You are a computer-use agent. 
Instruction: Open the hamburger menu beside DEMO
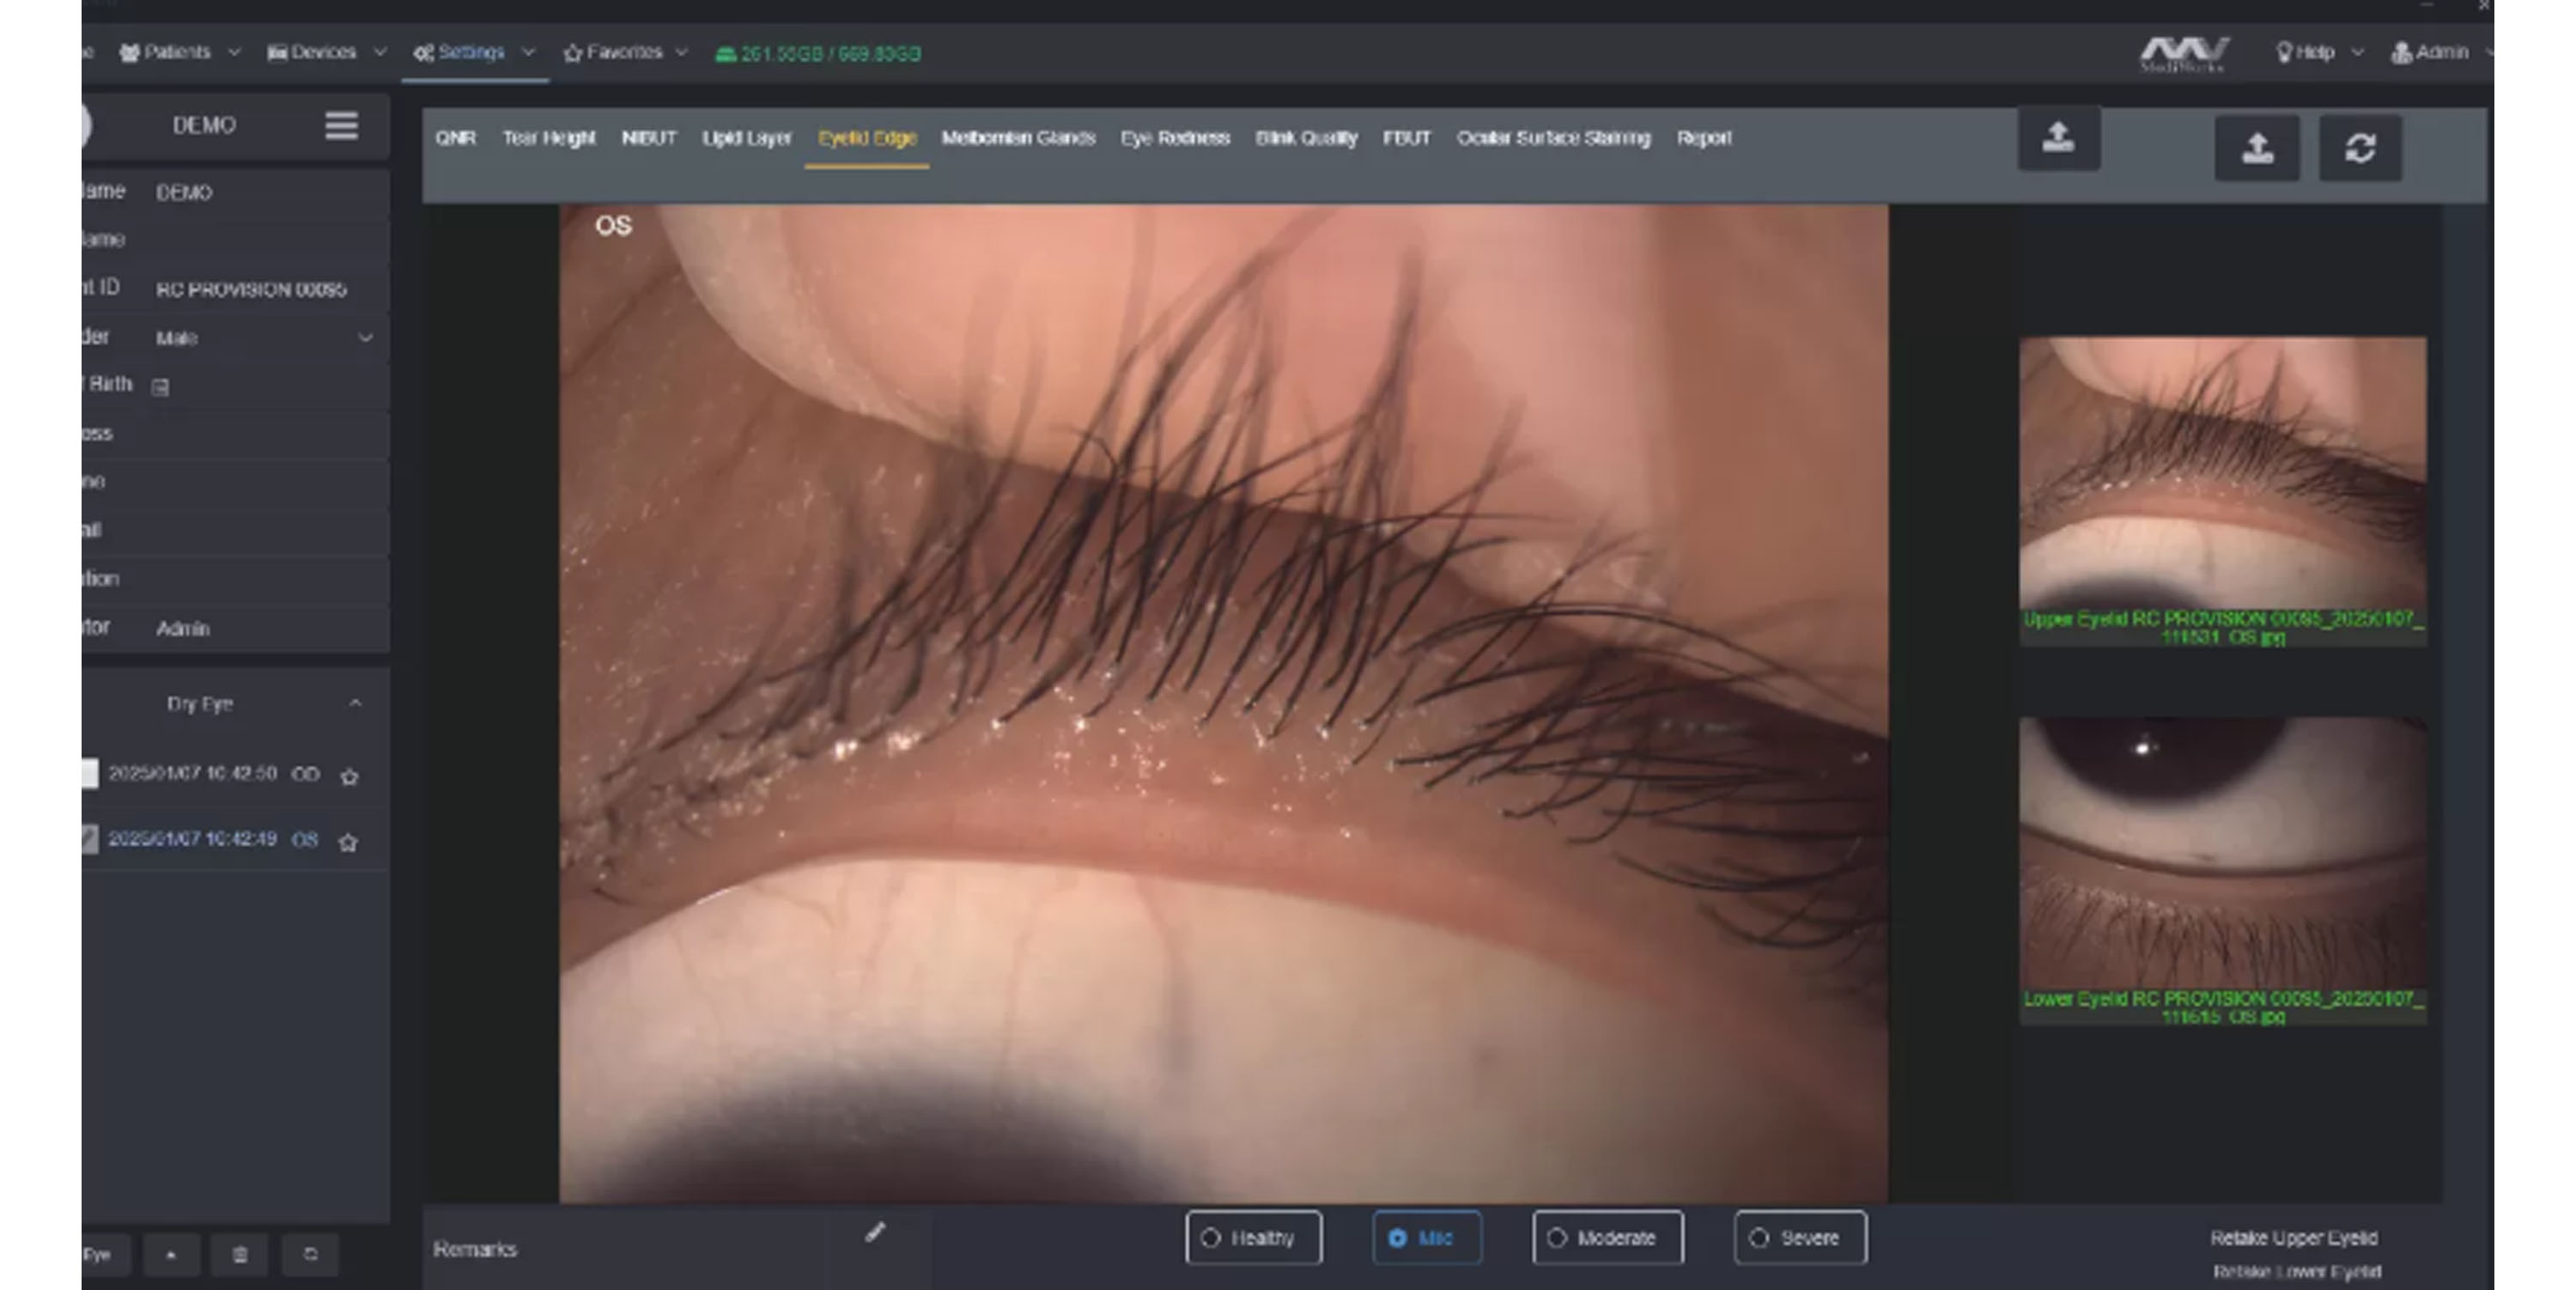pyautogui.click(x=341, y=126)
